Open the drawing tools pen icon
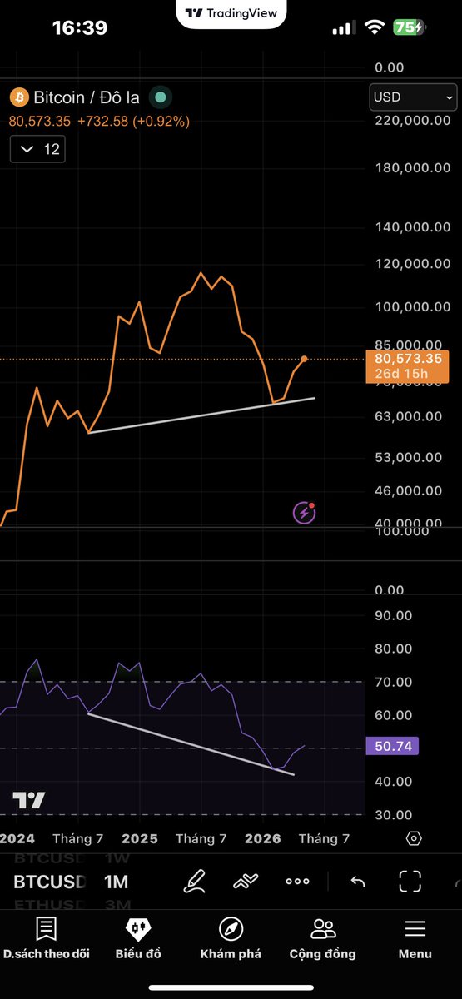This screenshot has height=999, width=462. (194, 881)
